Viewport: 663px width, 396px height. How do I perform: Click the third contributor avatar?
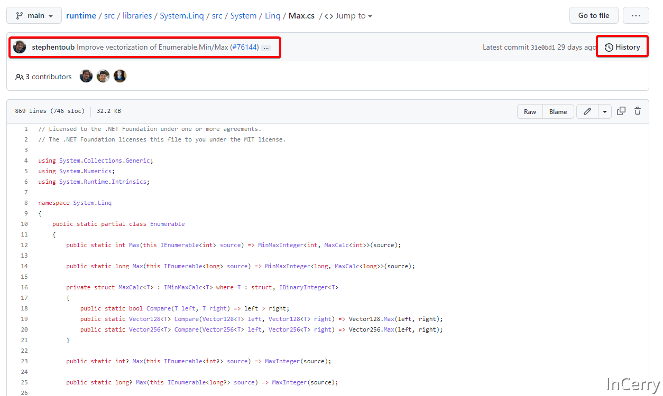pos(120,77)
